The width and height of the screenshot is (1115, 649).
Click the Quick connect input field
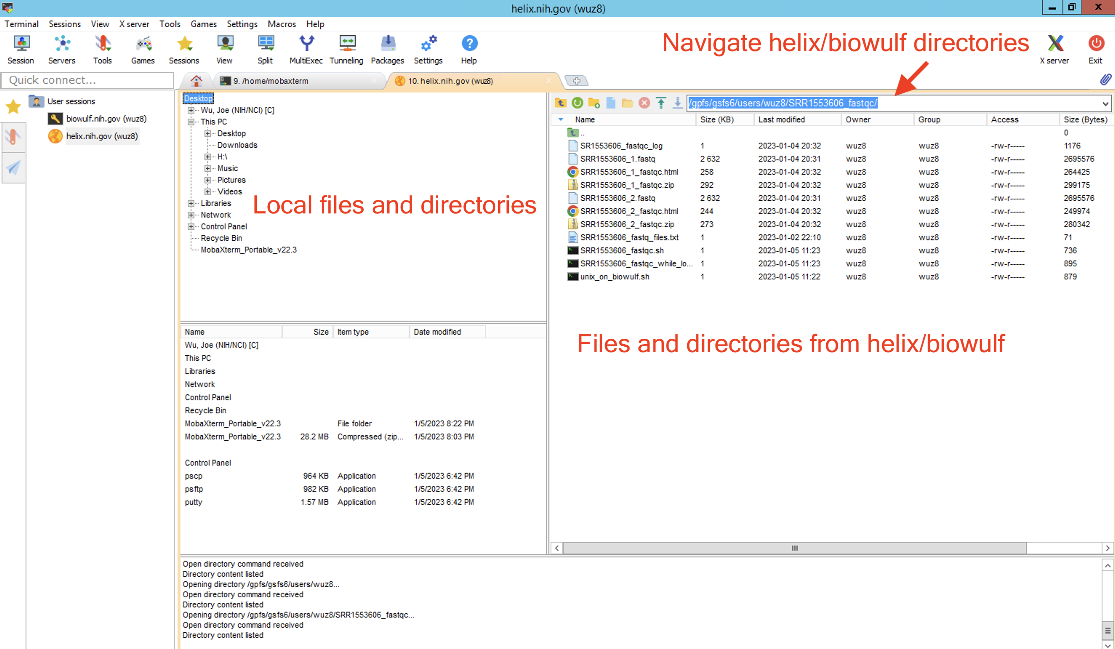(x=88, y=80)
